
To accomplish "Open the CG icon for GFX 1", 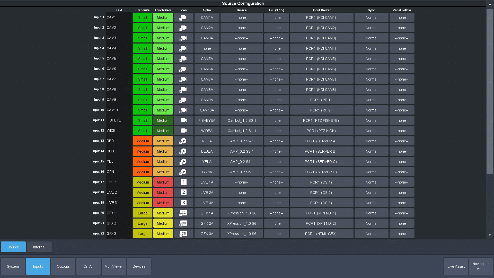I will 183,213.
